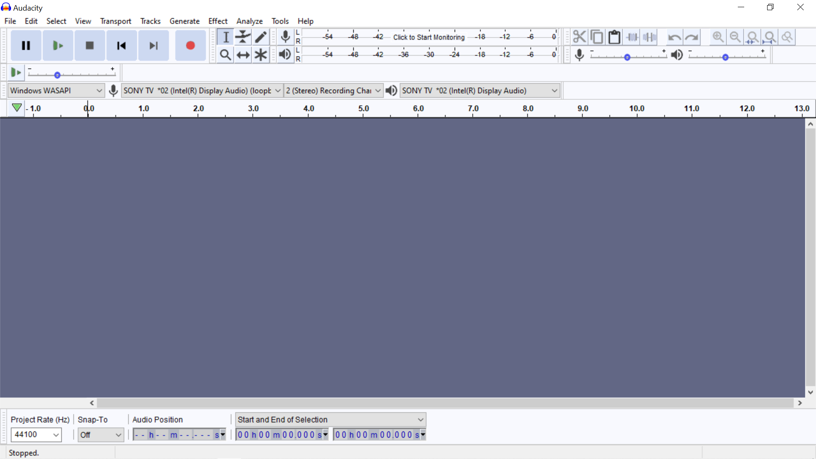Screen dimensions: 816x459
Task: Click to Start Monitoring on recording meter
Action: (429, 37)
